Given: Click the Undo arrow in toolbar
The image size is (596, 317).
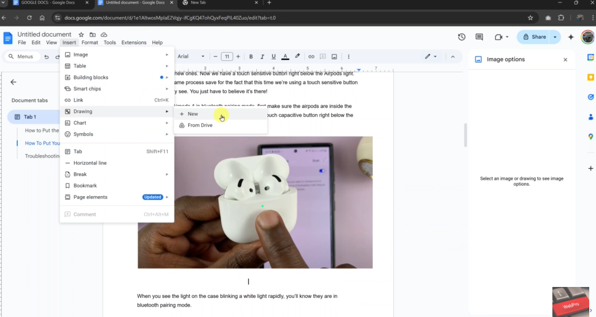Looking at the screenshot, I should (46, 56).
